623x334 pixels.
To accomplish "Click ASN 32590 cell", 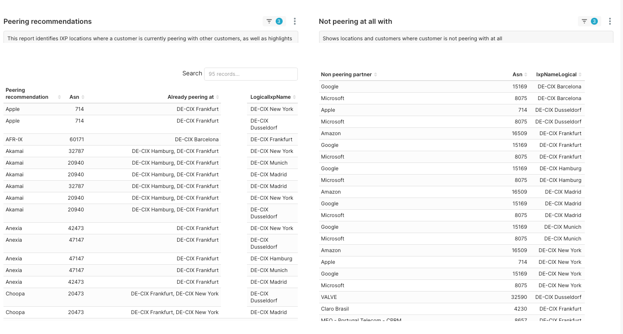I will pos(519,297).
